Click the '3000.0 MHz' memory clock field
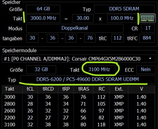The width and height of the screenshot is (158, 129). [43, 18]
